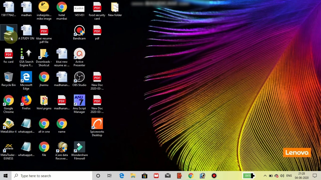Select the Bandicam desktop shortcut
Screen dimensions: 321x180
coord(79,32)
